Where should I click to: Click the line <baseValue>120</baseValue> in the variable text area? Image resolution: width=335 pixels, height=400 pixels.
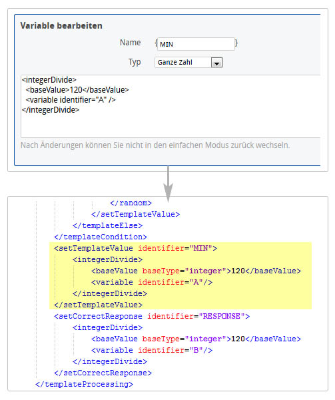pyautogui.click(x=77, y=90)
